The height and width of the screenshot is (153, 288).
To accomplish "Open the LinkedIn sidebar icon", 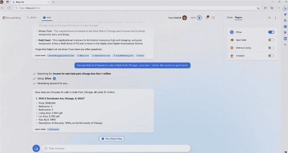I will tap(285, 39).
